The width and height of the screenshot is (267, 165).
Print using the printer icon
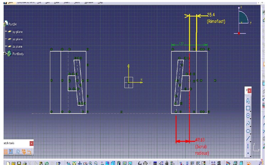(24, 163)
